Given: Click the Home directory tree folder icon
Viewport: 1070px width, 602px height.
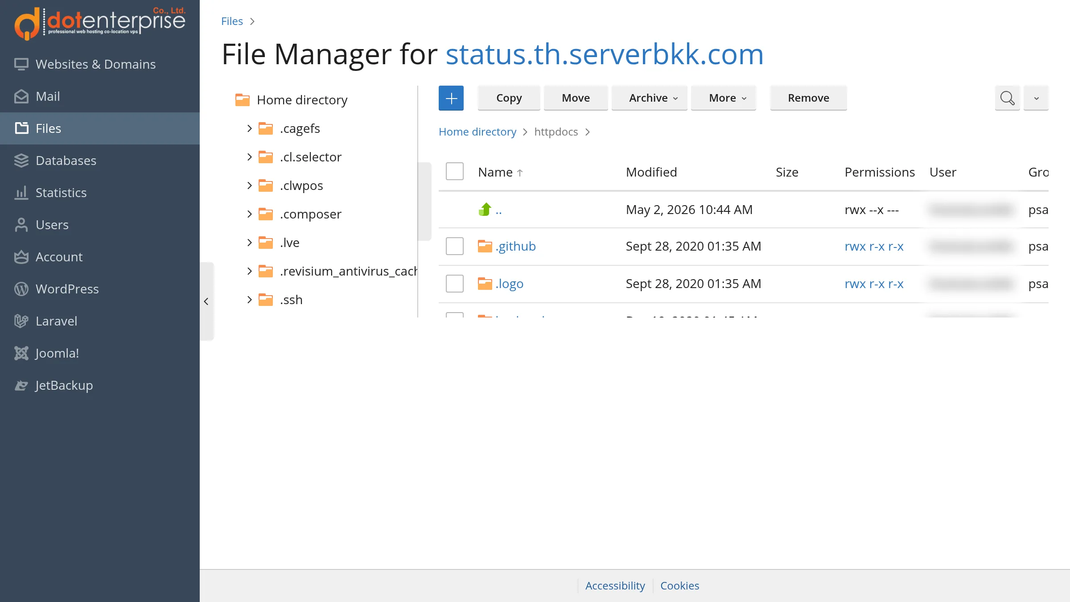Looking at the screenshot, I should [x=243, y=100].
